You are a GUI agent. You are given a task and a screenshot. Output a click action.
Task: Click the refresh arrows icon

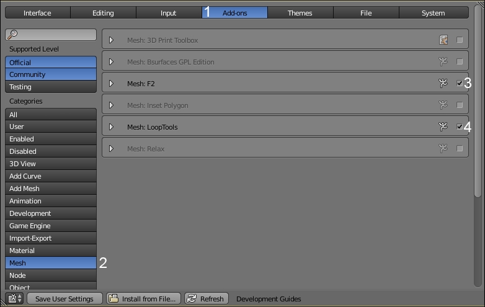point(192,298)
